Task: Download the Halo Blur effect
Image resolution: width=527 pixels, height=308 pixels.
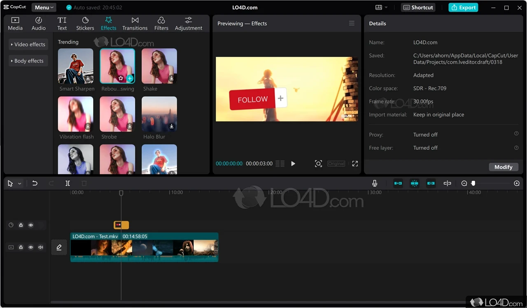Action: (172, 126)
